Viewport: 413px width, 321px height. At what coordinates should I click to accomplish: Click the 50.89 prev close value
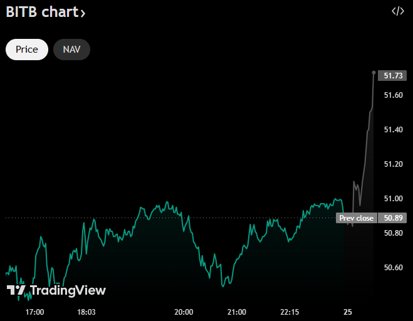pyautogui.click(x=393, y=218)
